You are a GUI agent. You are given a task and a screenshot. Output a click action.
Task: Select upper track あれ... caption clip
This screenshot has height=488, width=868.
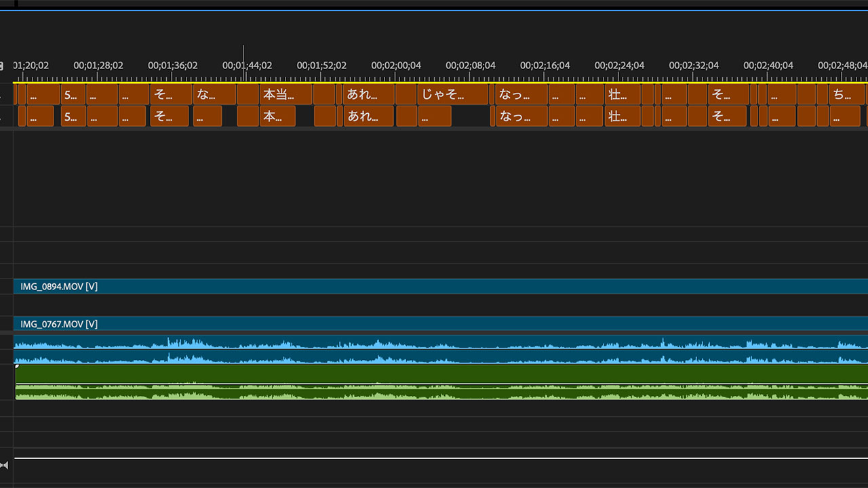pos(369,94)
